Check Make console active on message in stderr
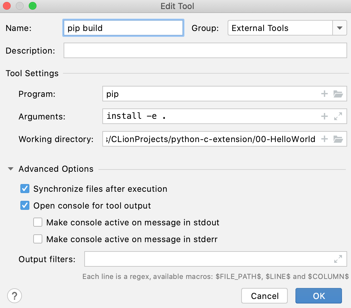 (x=38, y=239)
